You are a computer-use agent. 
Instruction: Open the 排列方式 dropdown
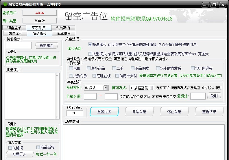coord(151,88)
